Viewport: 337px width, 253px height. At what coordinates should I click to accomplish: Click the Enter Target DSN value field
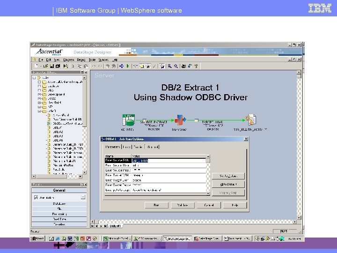click(x=168, y=175)
